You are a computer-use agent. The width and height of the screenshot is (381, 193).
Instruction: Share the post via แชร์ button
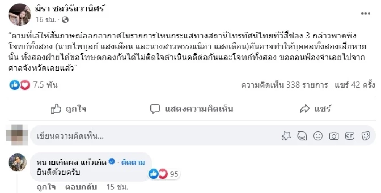tap(315, 109)
